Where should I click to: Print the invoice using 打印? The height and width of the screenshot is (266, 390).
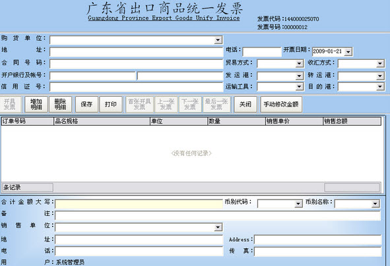pos(111,105)
